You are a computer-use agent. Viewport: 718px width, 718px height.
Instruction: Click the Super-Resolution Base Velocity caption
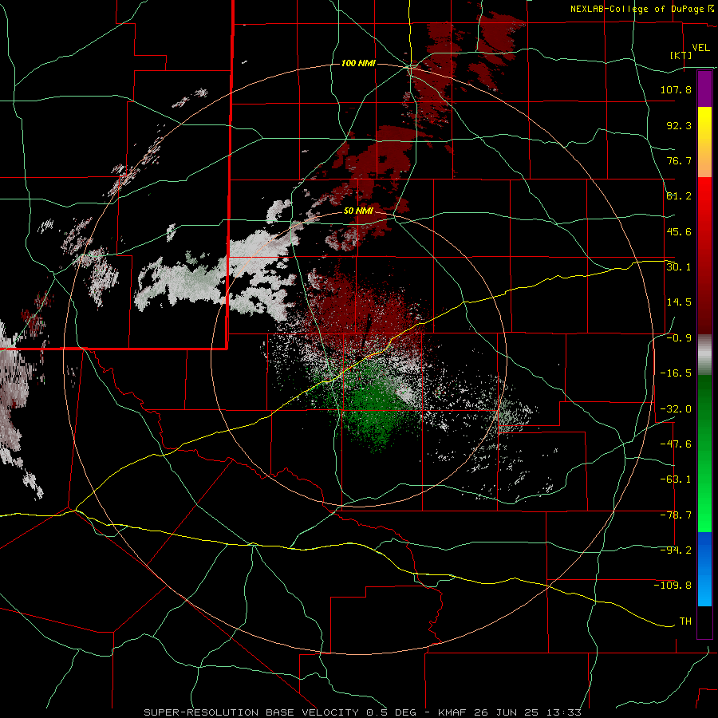click(363, 712)
